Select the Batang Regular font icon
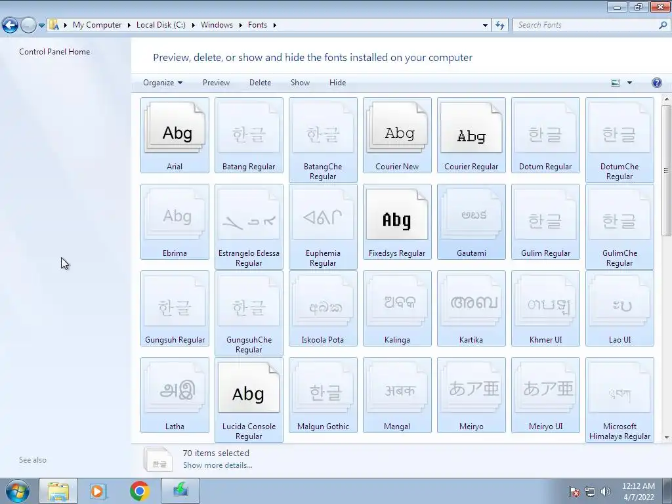The image size is (672, 504). [x=249, y=135]
